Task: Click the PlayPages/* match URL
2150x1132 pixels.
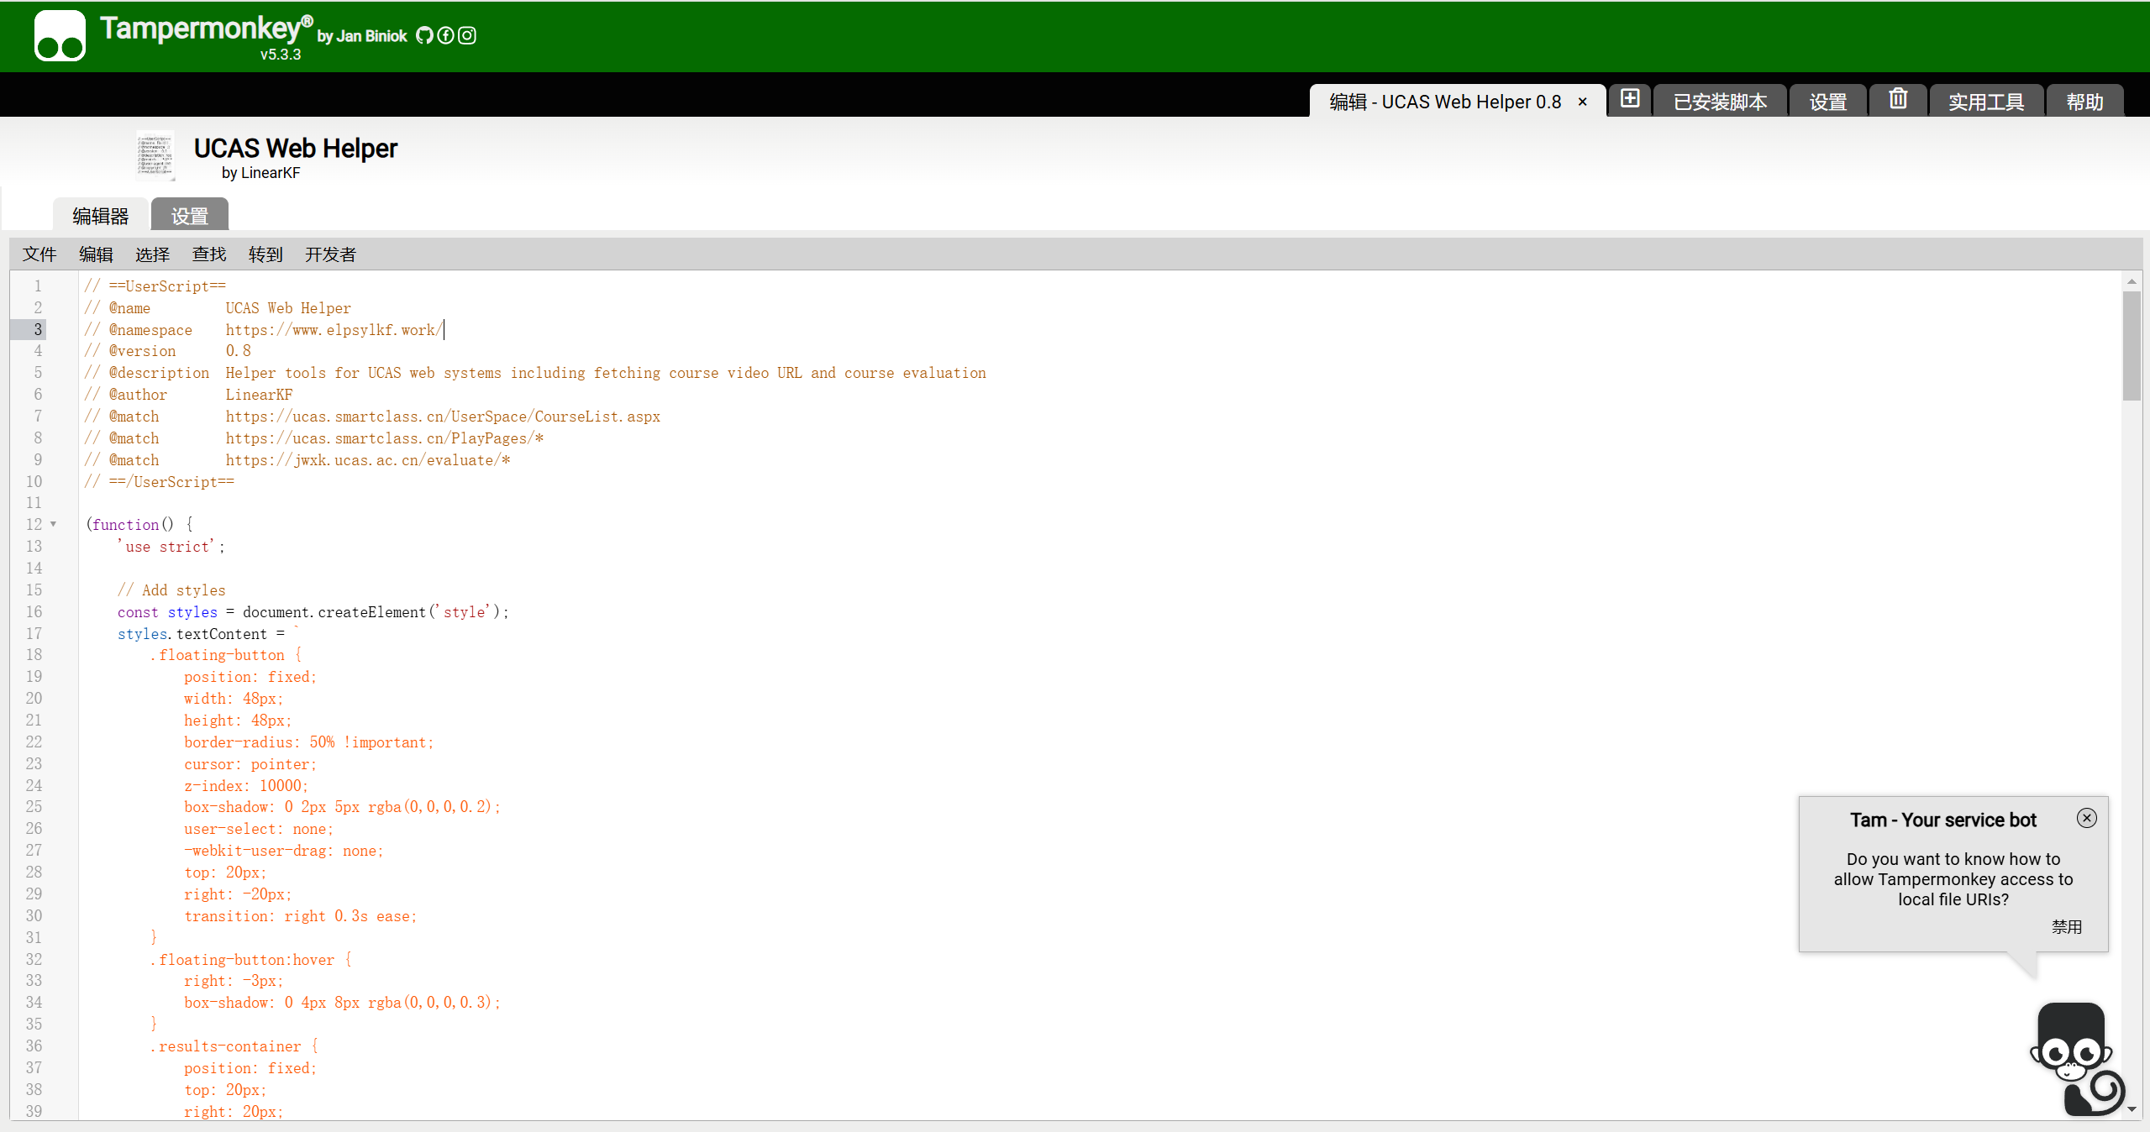Action: pos(385,438)
